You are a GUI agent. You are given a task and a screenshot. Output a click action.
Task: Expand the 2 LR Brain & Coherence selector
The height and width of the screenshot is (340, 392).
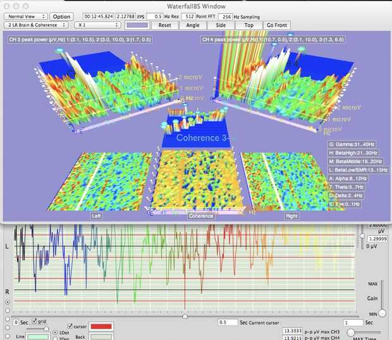tap(36, 25)
